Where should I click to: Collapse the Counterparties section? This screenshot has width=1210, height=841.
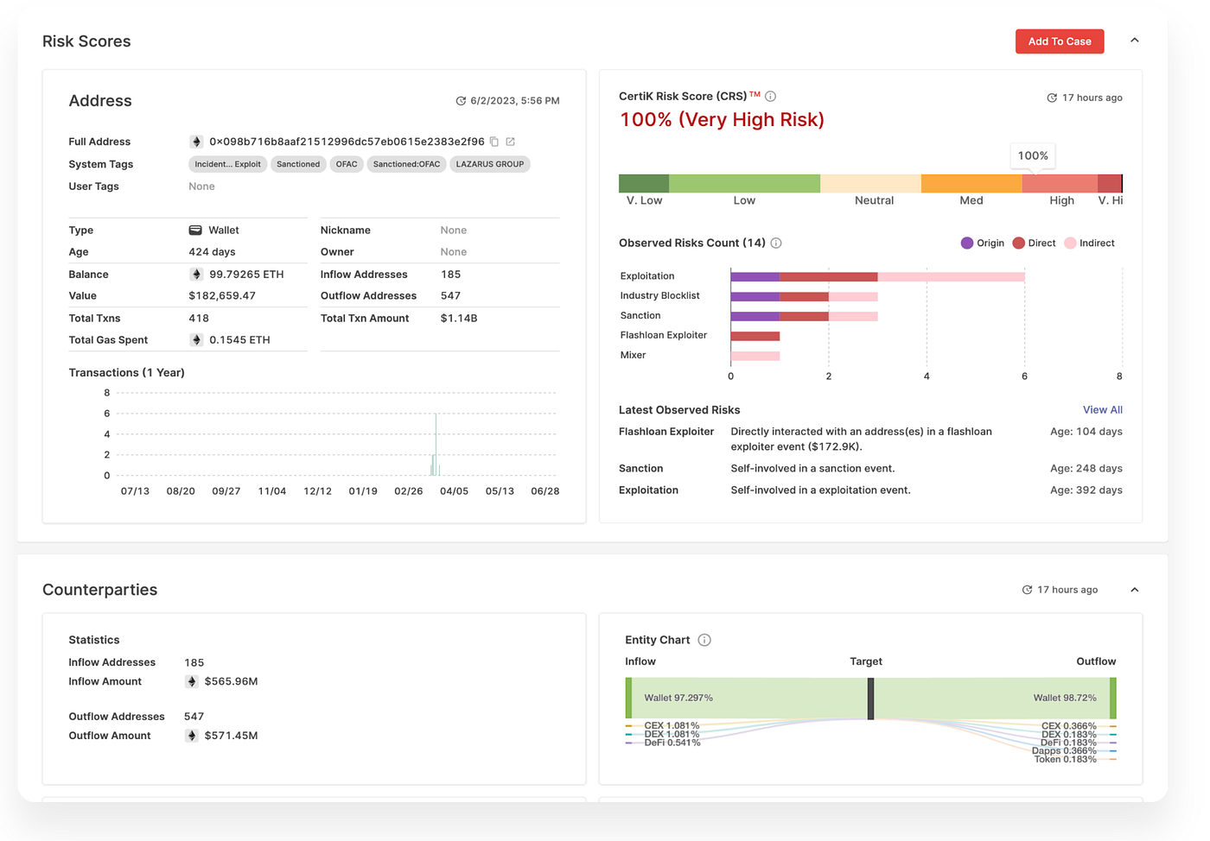[1135, 590]
